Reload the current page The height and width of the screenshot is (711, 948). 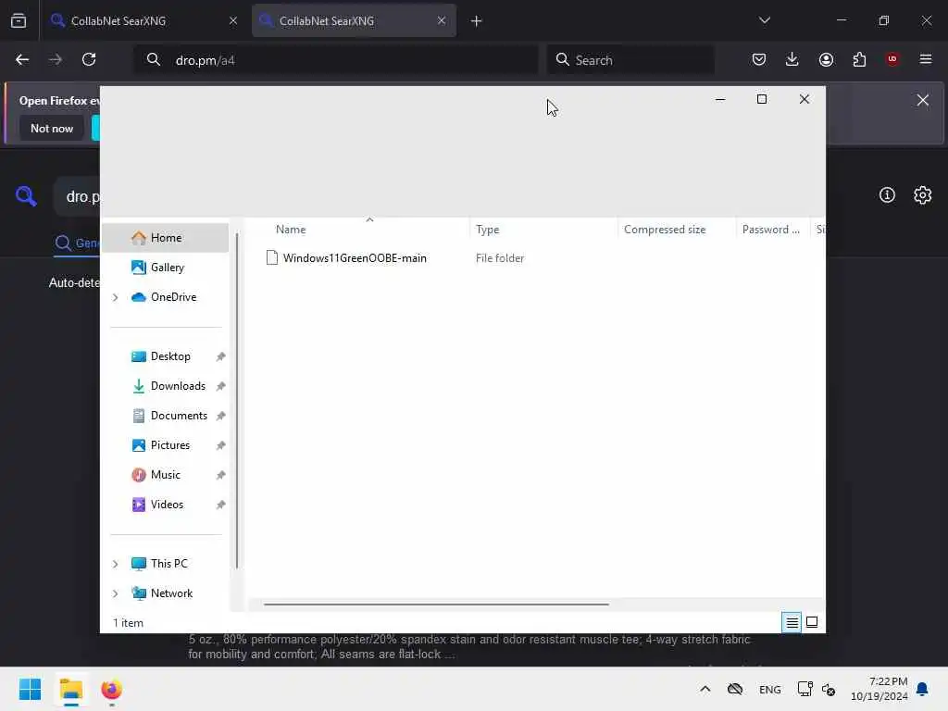pos(89,59)
